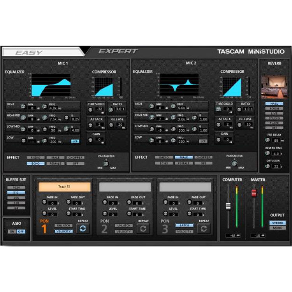Select the PLATE reverb type
This screenshot has height=292, width=292.
point(274,123)
